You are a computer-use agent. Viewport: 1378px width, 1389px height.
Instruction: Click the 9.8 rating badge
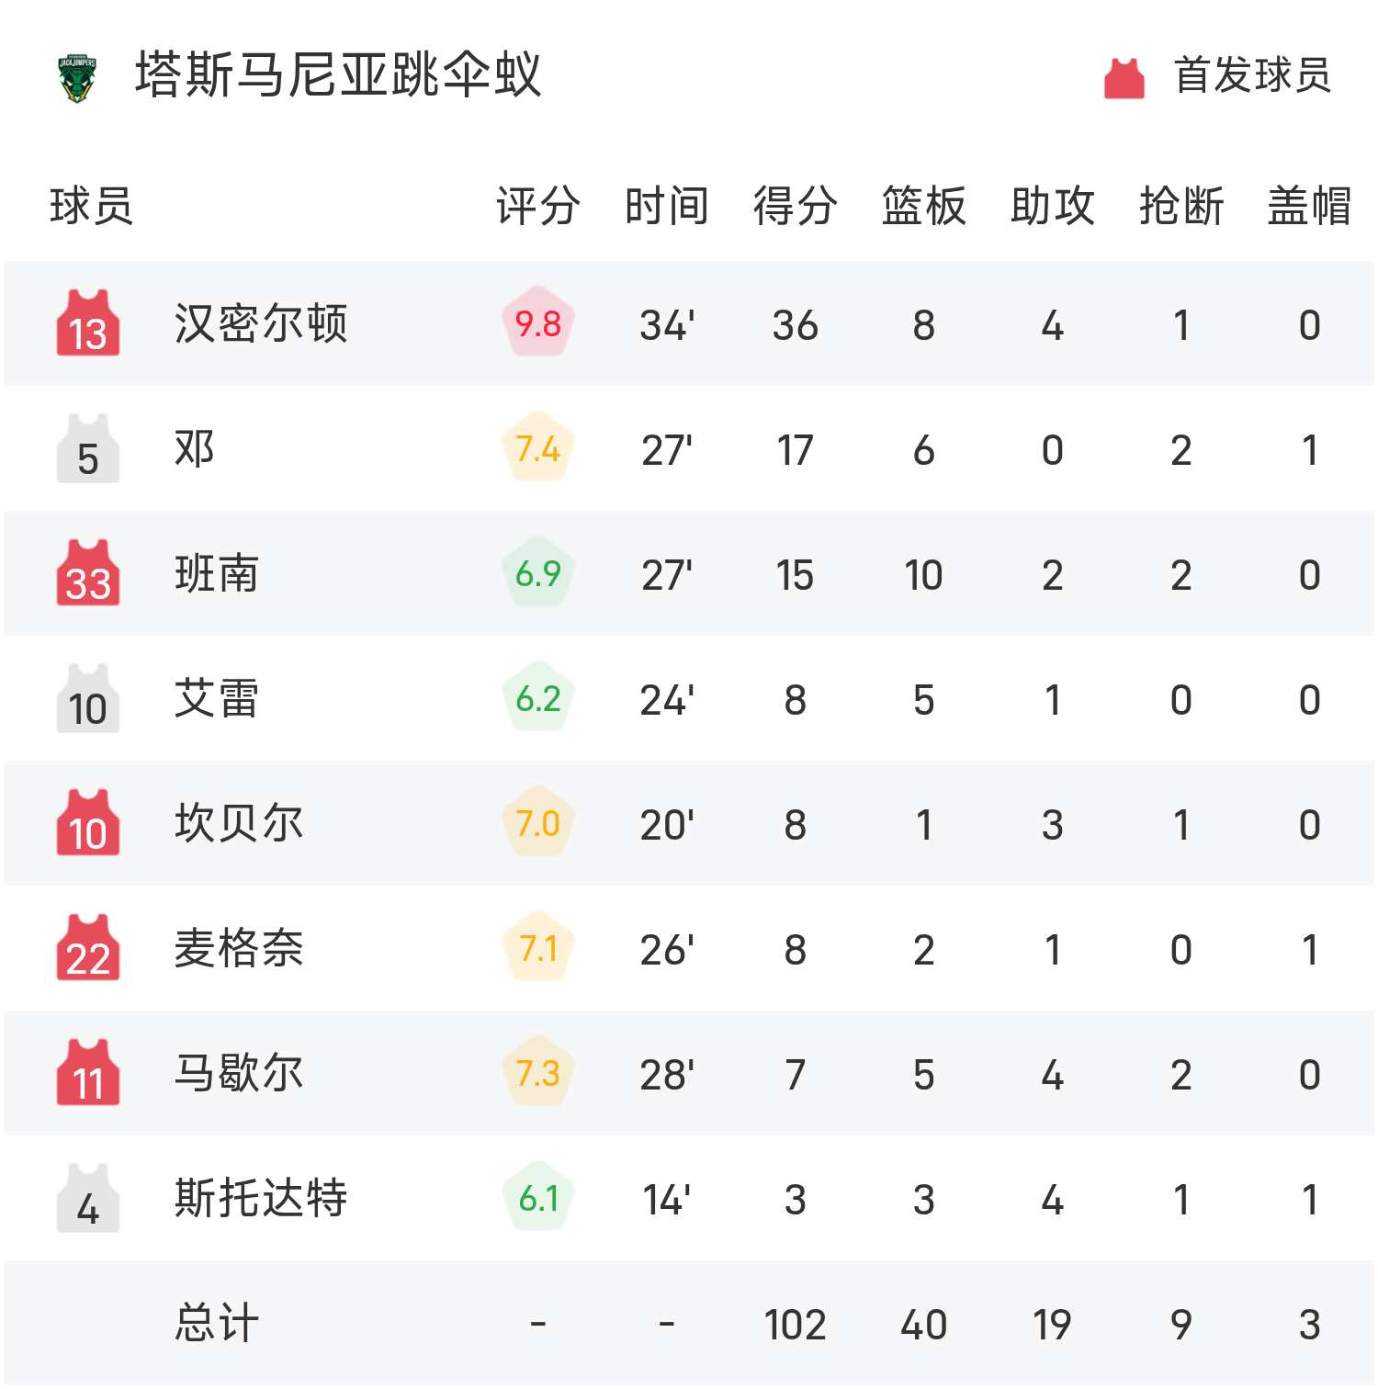click(538, 323)
